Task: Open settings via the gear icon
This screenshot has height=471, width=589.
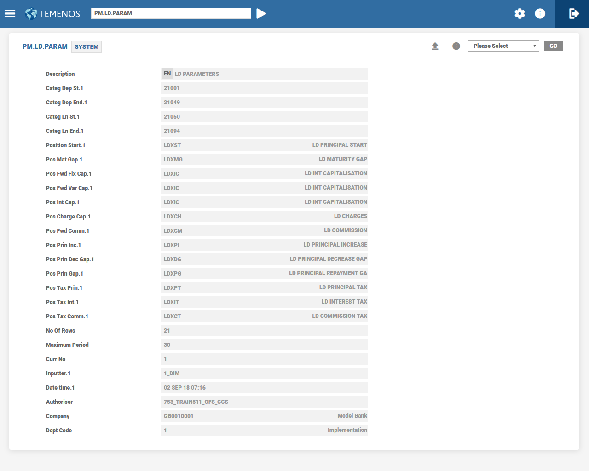Action: [x=520, y=14]
